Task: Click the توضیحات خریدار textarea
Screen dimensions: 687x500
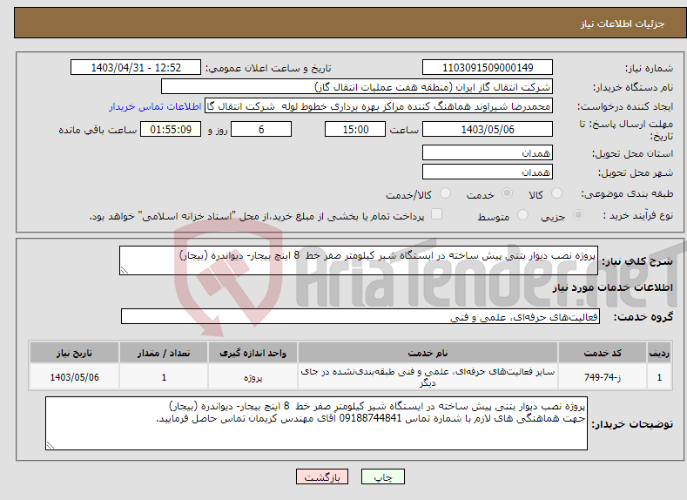Action: click(x=316, y=423)
